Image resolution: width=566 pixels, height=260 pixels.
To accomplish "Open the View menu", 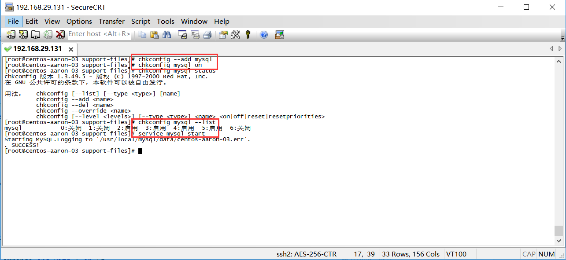I will [52, 21].
